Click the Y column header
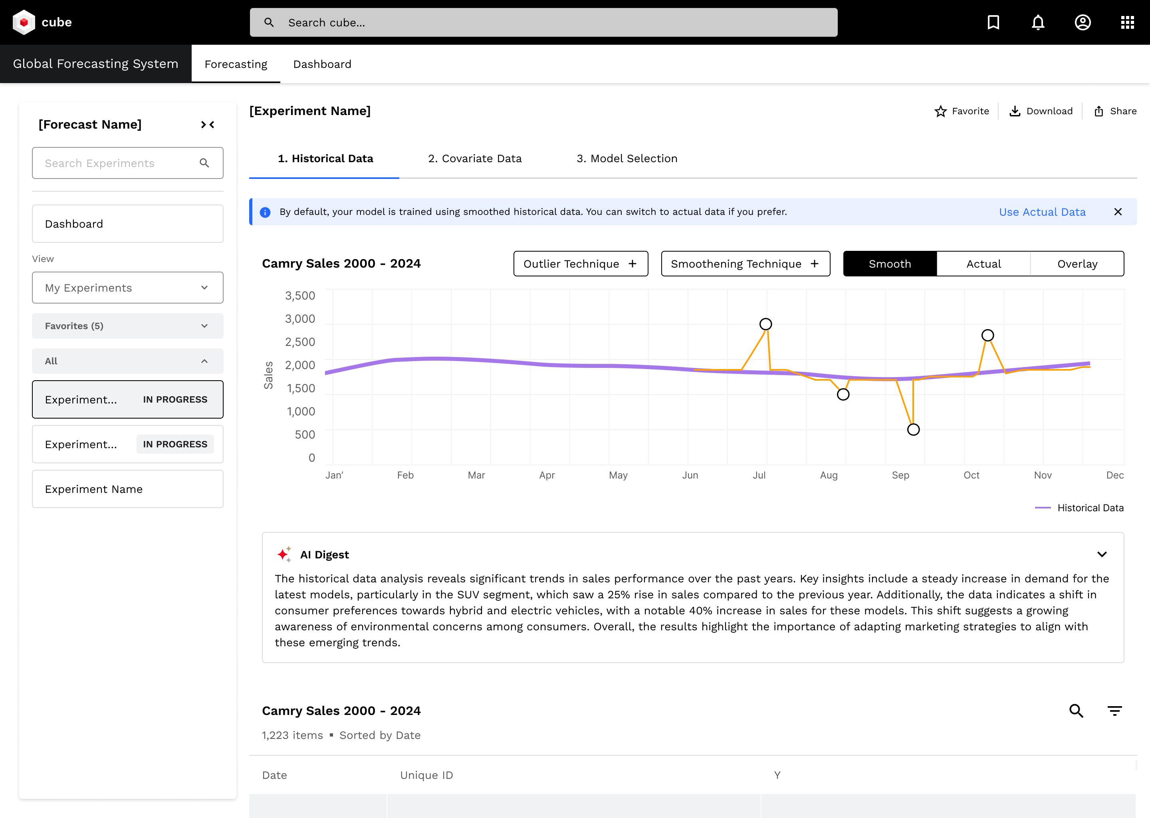1150x818 pixels. (x=777, y=775)
